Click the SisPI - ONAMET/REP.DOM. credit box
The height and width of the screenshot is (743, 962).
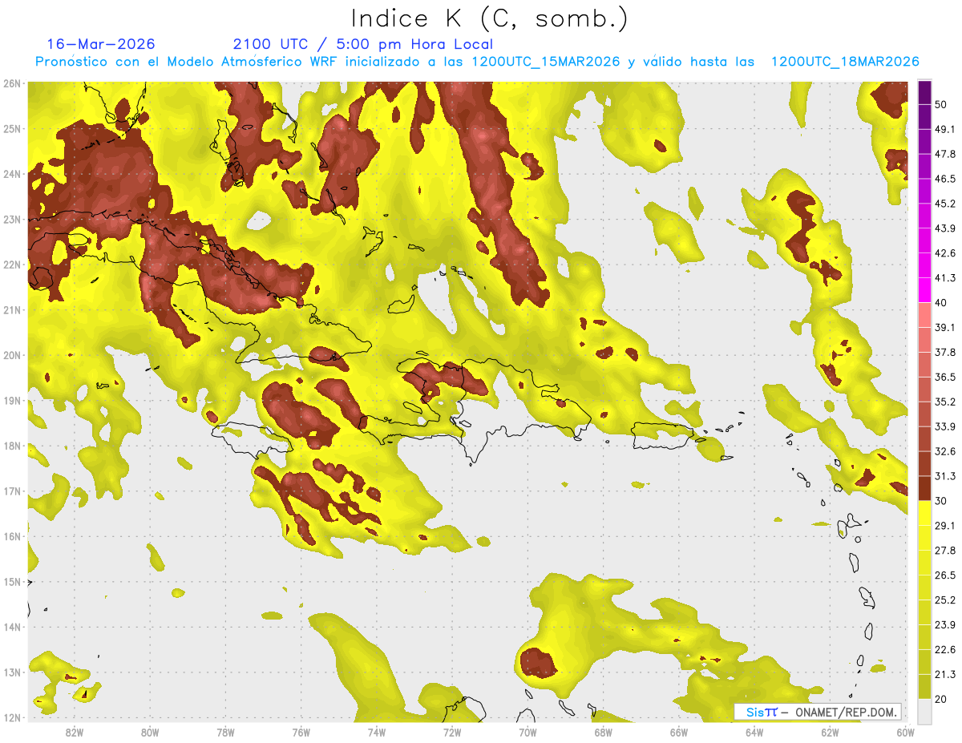[x=818, y=712]
